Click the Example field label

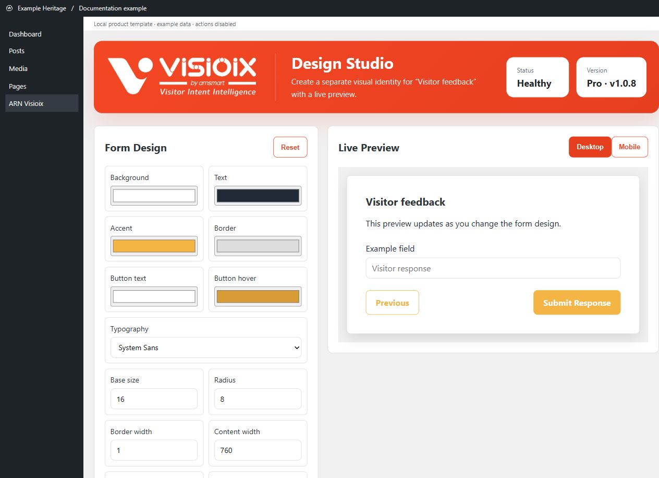coord(390,249)
